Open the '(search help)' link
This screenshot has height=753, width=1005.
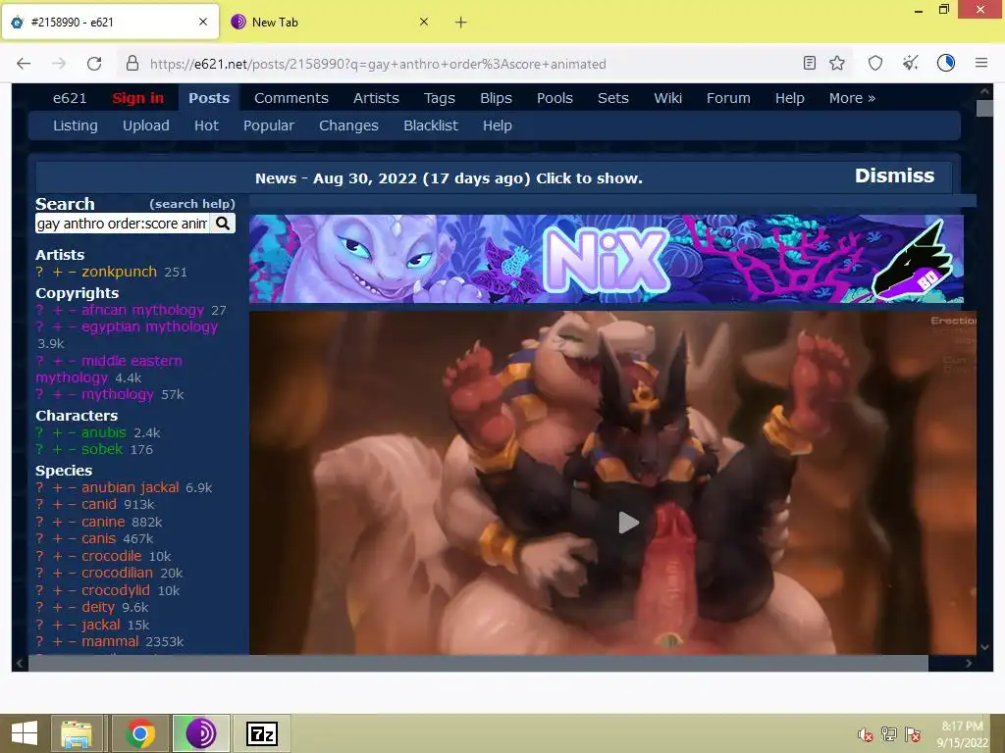pos(192,204)
